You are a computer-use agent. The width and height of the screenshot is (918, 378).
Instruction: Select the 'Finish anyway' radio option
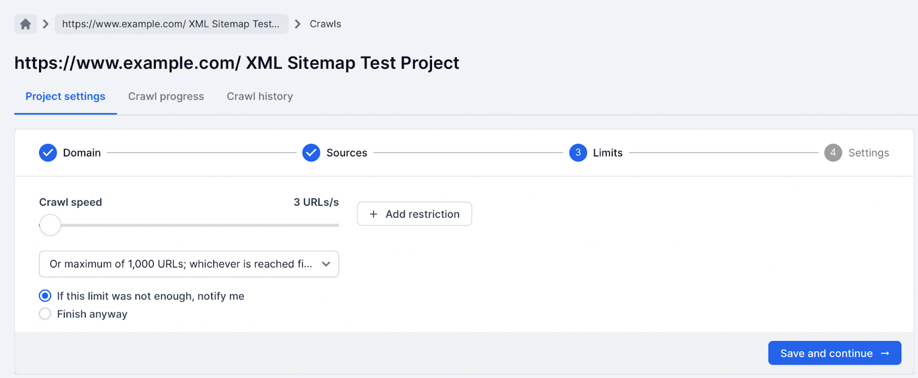pos(45,314)
